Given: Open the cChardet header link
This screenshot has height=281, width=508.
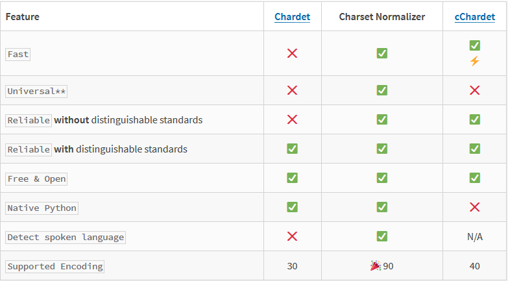Looking at the screenshot, I should pyautogui.click(x=474, y=17).
